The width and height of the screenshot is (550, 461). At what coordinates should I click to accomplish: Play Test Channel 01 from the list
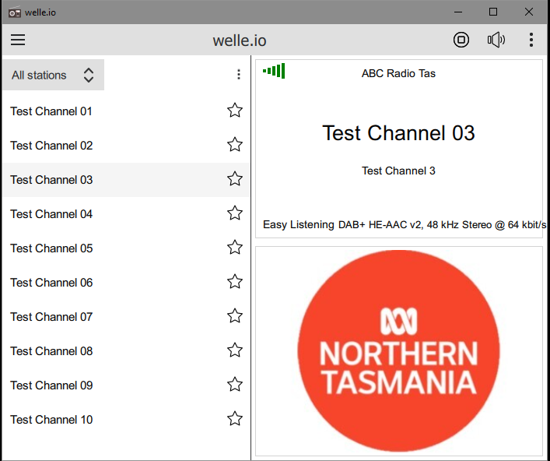coord(126,111)
